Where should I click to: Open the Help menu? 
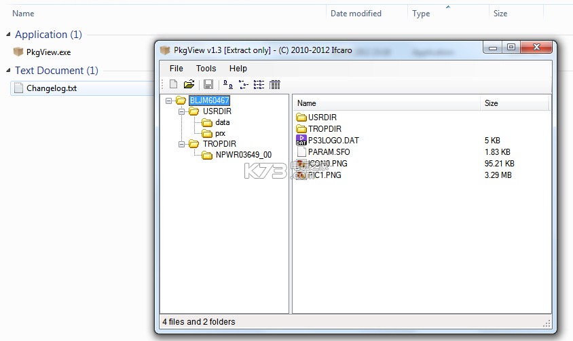point(238,69)
